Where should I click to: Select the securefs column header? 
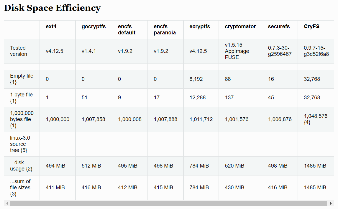click(279, 26)
